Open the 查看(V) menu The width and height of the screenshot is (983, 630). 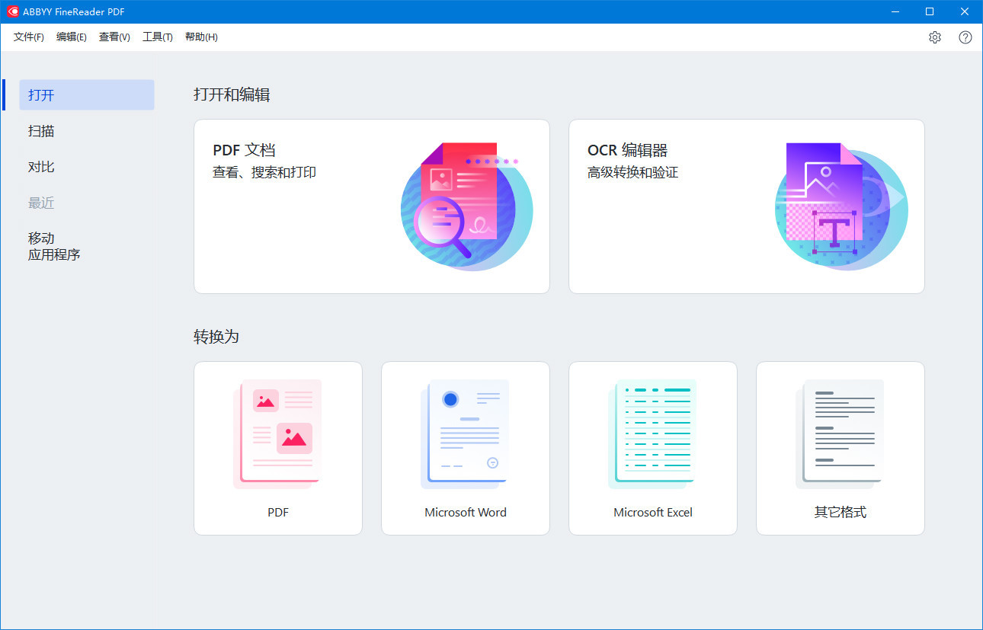[114, 37]
